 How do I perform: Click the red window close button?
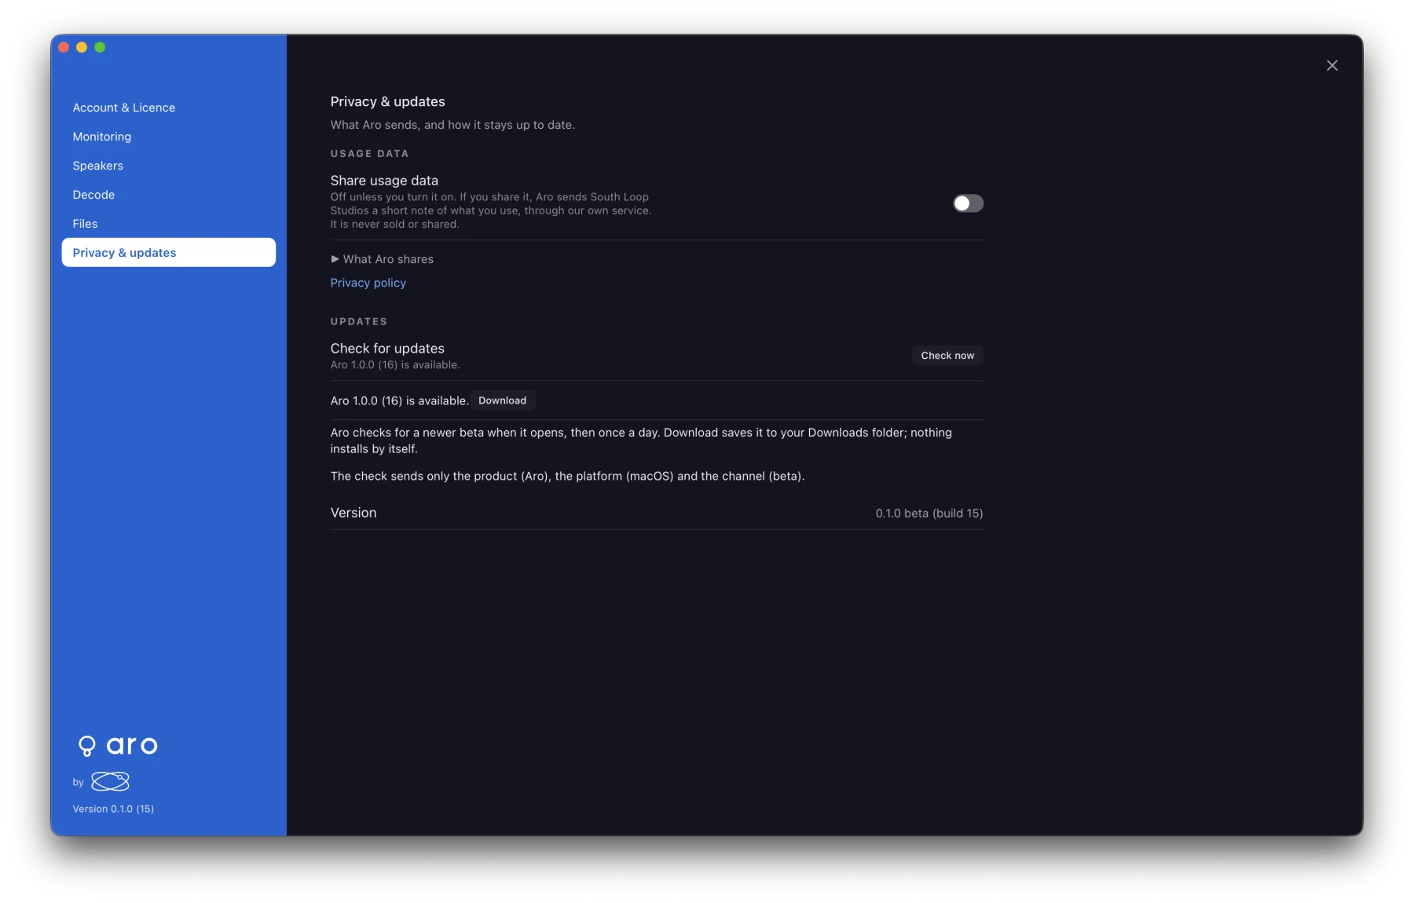click(x=64, y=47)
